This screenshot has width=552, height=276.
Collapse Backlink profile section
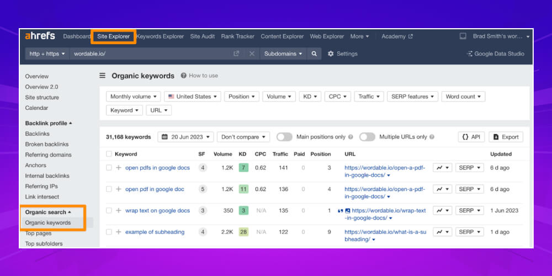49,123
